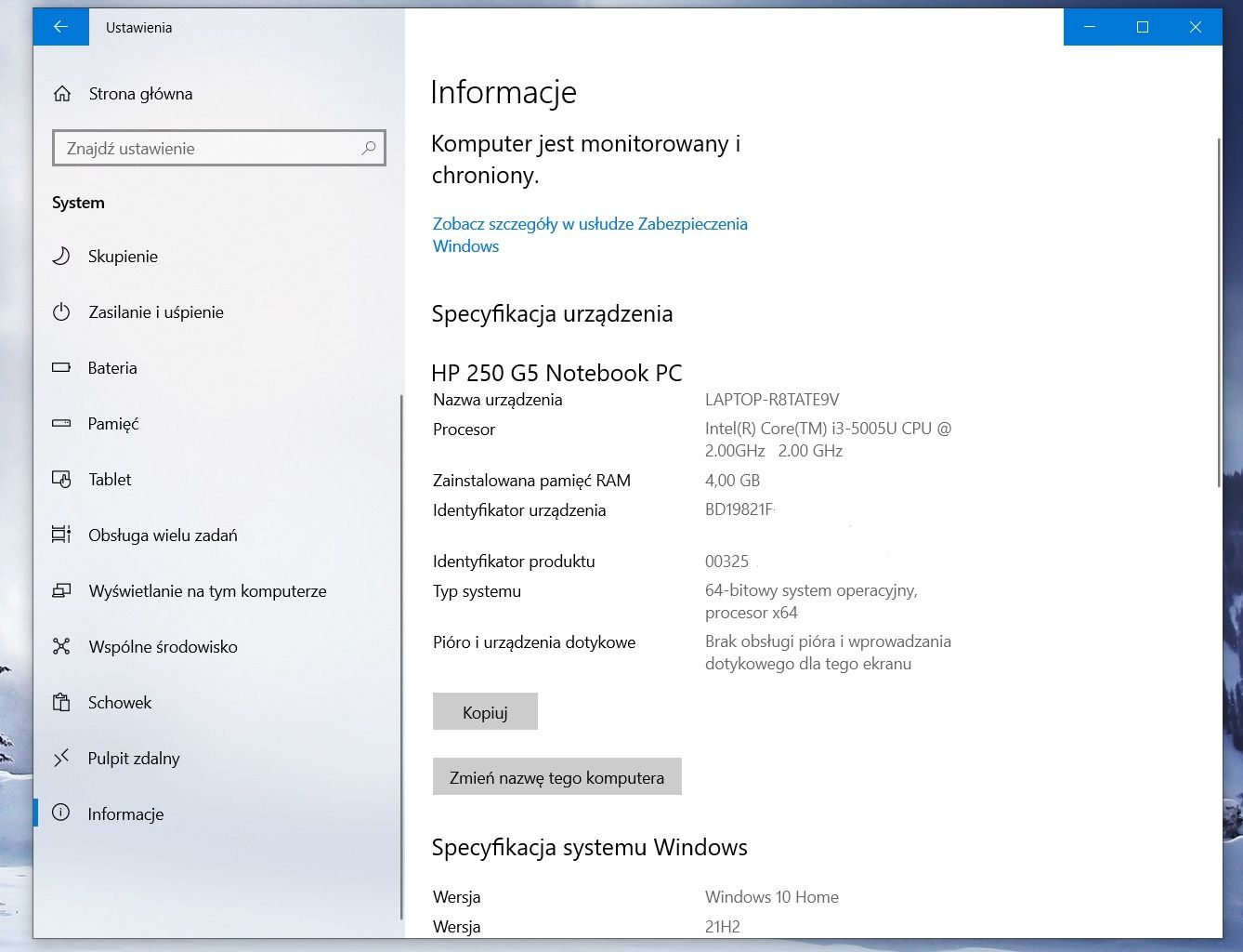Click Komputer jest monitorowany i chroniony text
The height and width of the screenshot is (952, 1243).
pyautogui.click(x=586, y=159)
